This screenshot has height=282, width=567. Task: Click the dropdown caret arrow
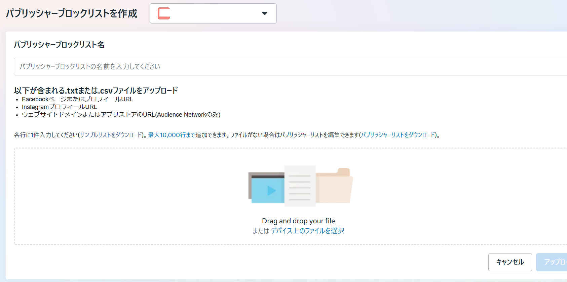coord(265,13)
